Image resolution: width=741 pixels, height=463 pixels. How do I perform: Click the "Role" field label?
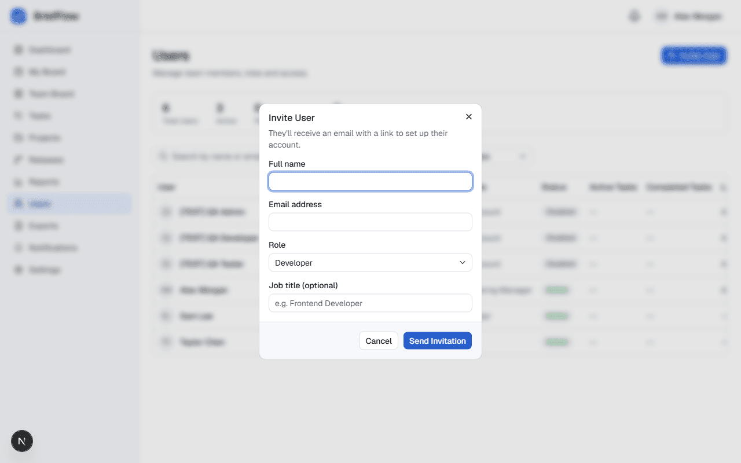click(277, 245)
